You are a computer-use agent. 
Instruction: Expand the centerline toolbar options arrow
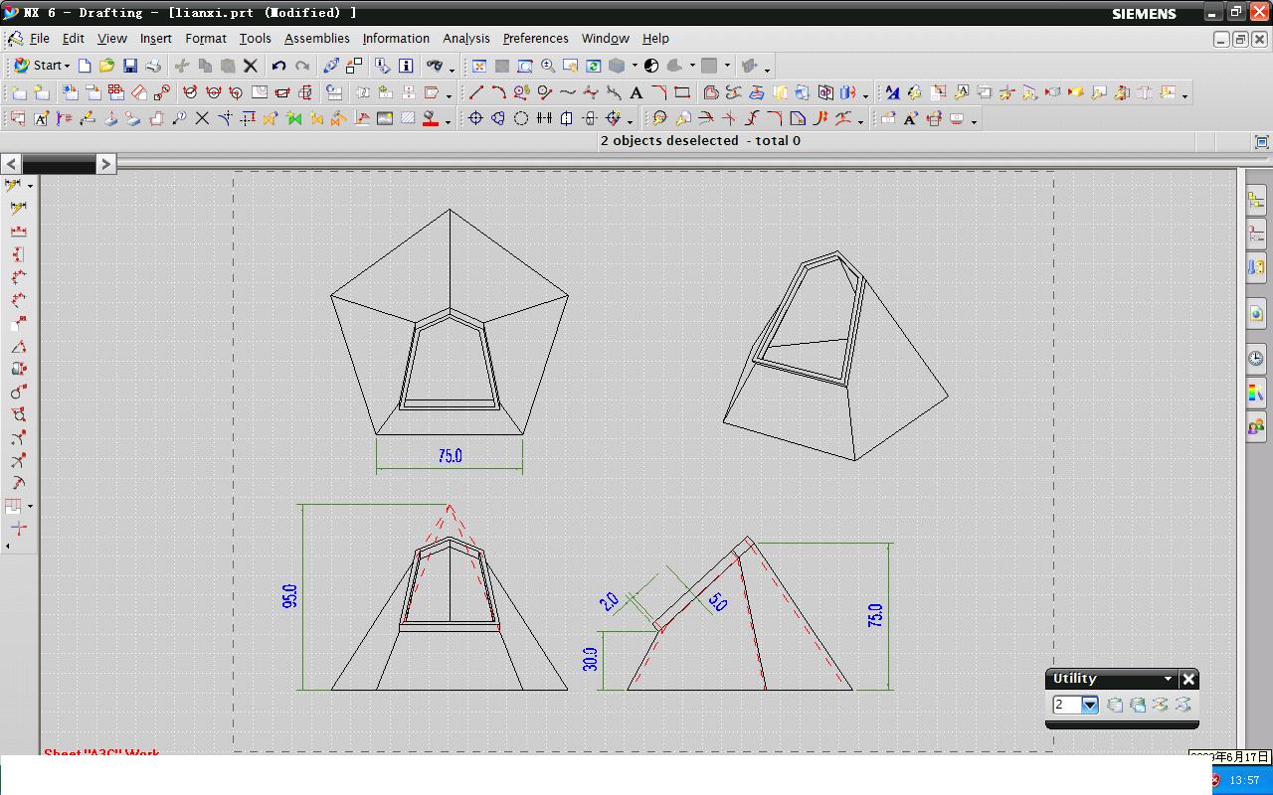tap(630, 122)
